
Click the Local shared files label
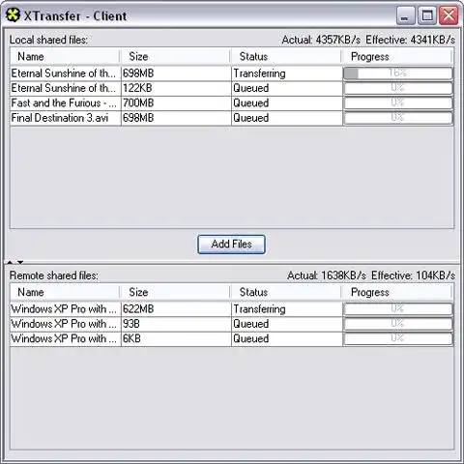48,40
